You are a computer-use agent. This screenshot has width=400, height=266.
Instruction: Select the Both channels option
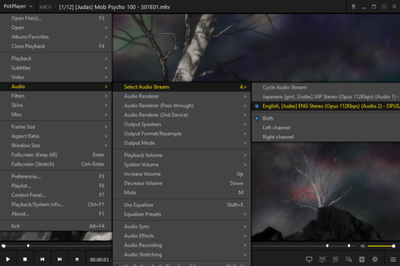(x=325, y=118)
